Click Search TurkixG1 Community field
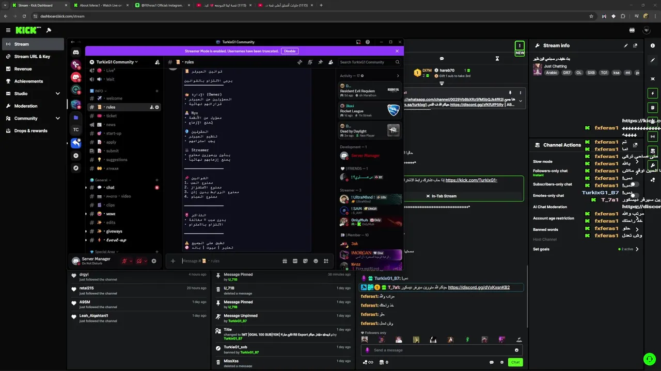 [369, 62]
